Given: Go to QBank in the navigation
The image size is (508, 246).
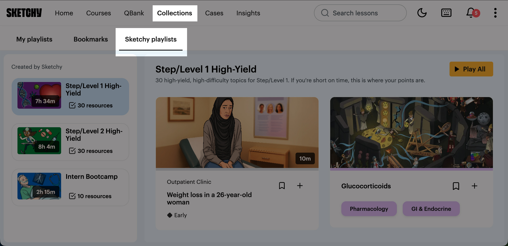Looking at the screenshot, I should (134, 13).
